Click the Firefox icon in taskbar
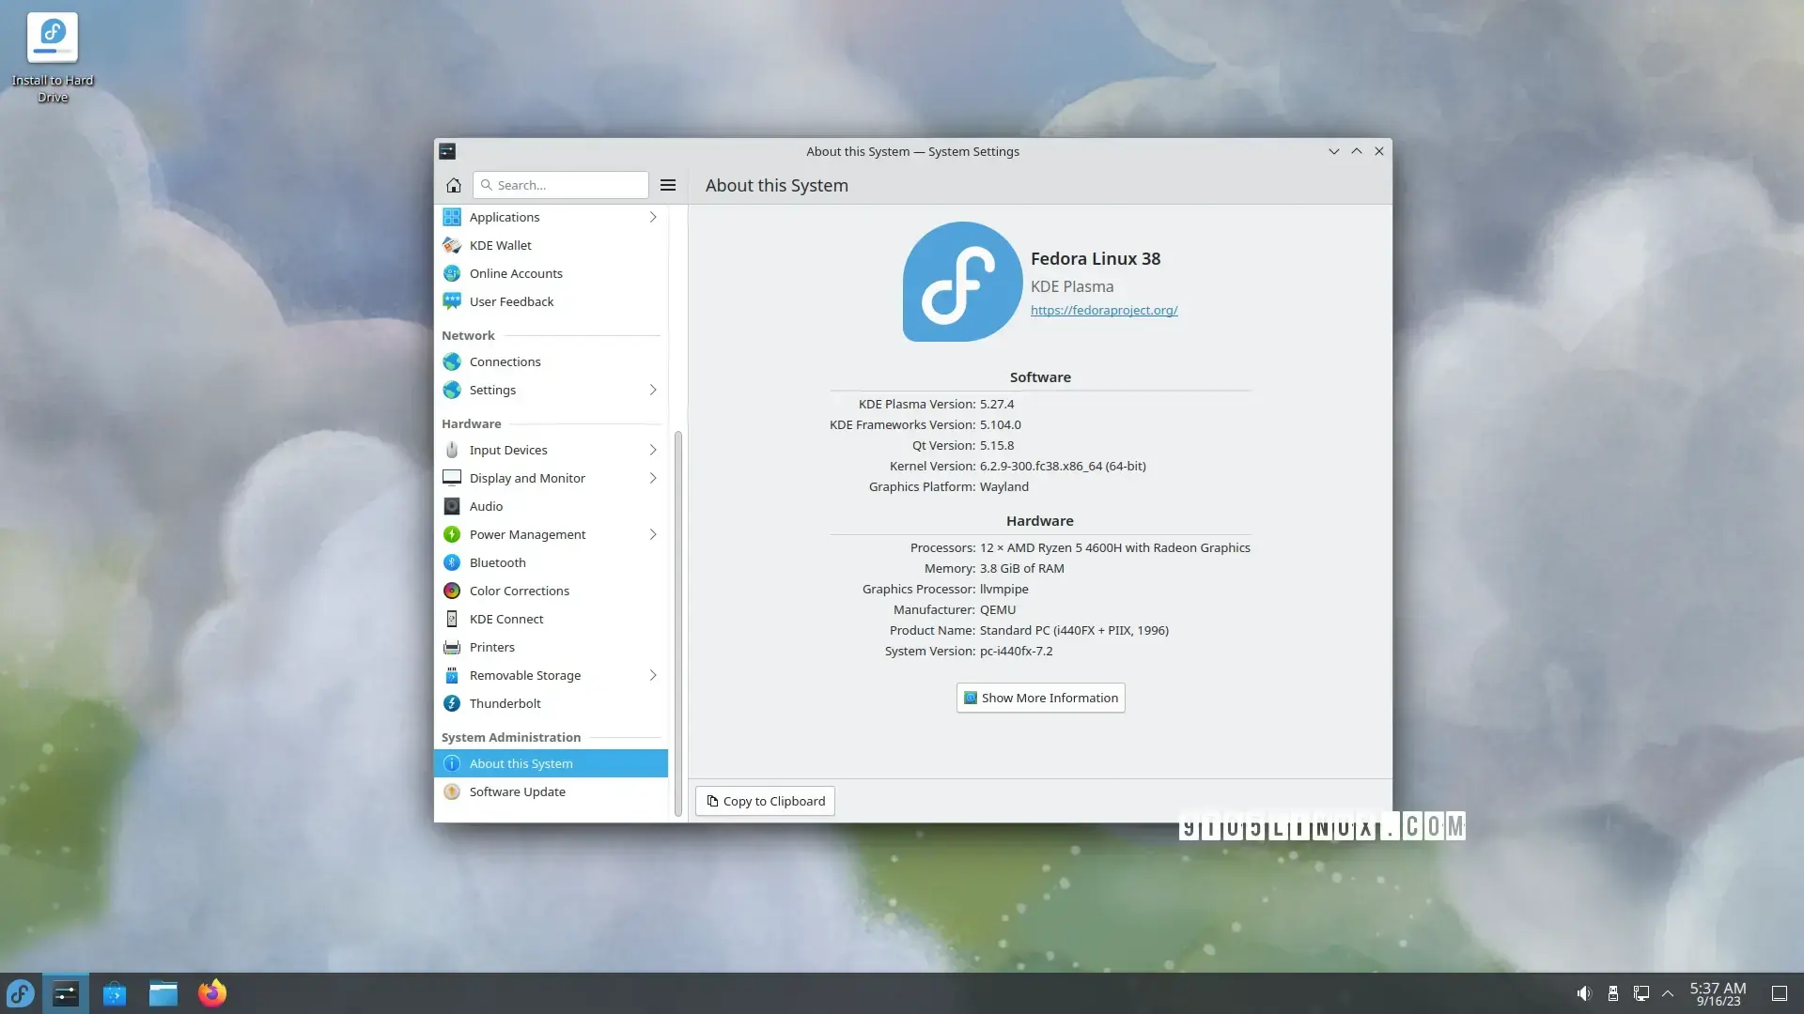The image size is (1804, 1014). [211, 991]
